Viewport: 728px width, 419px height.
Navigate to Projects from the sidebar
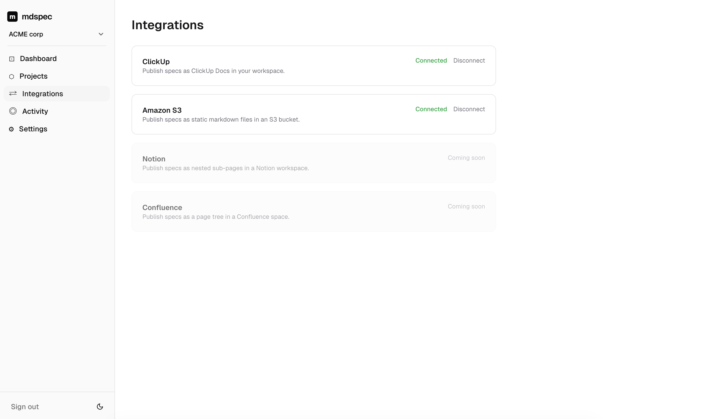coord(33,76)
